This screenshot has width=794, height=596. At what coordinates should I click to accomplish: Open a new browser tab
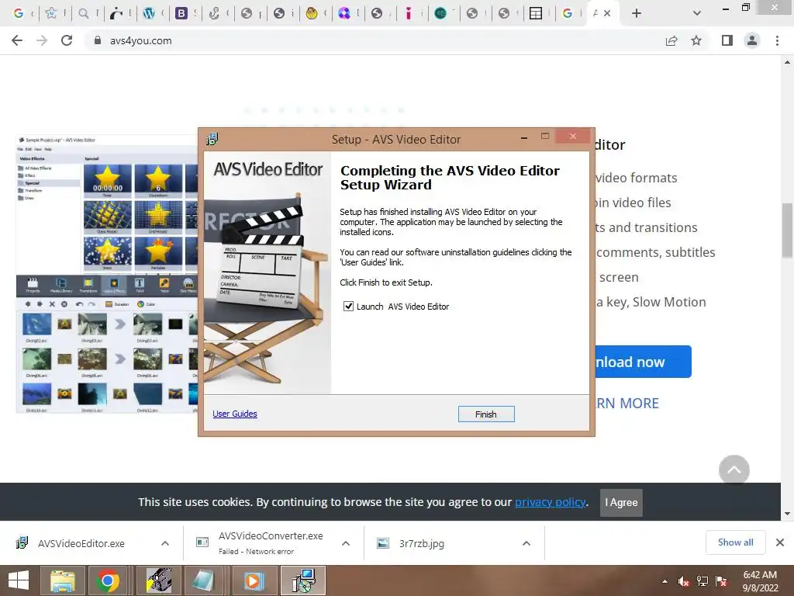[637, 14]
